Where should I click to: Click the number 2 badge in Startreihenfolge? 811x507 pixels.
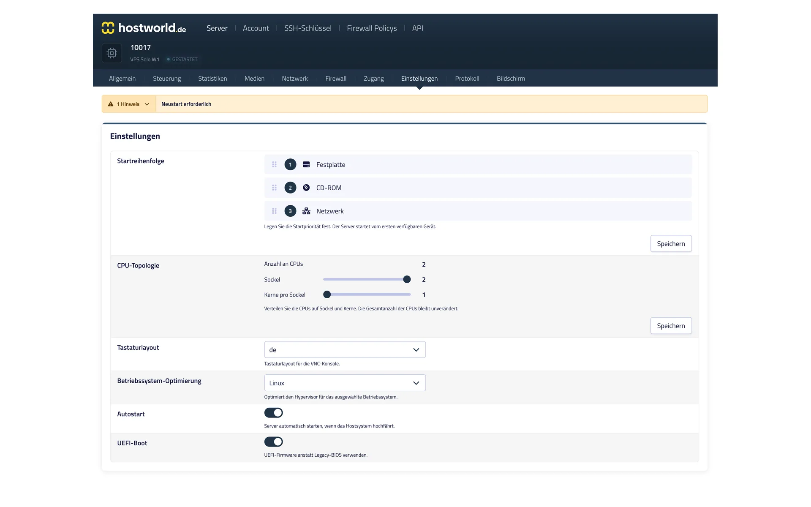point(290,188)
